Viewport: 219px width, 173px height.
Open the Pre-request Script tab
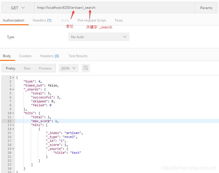click(x=92, y=20)
